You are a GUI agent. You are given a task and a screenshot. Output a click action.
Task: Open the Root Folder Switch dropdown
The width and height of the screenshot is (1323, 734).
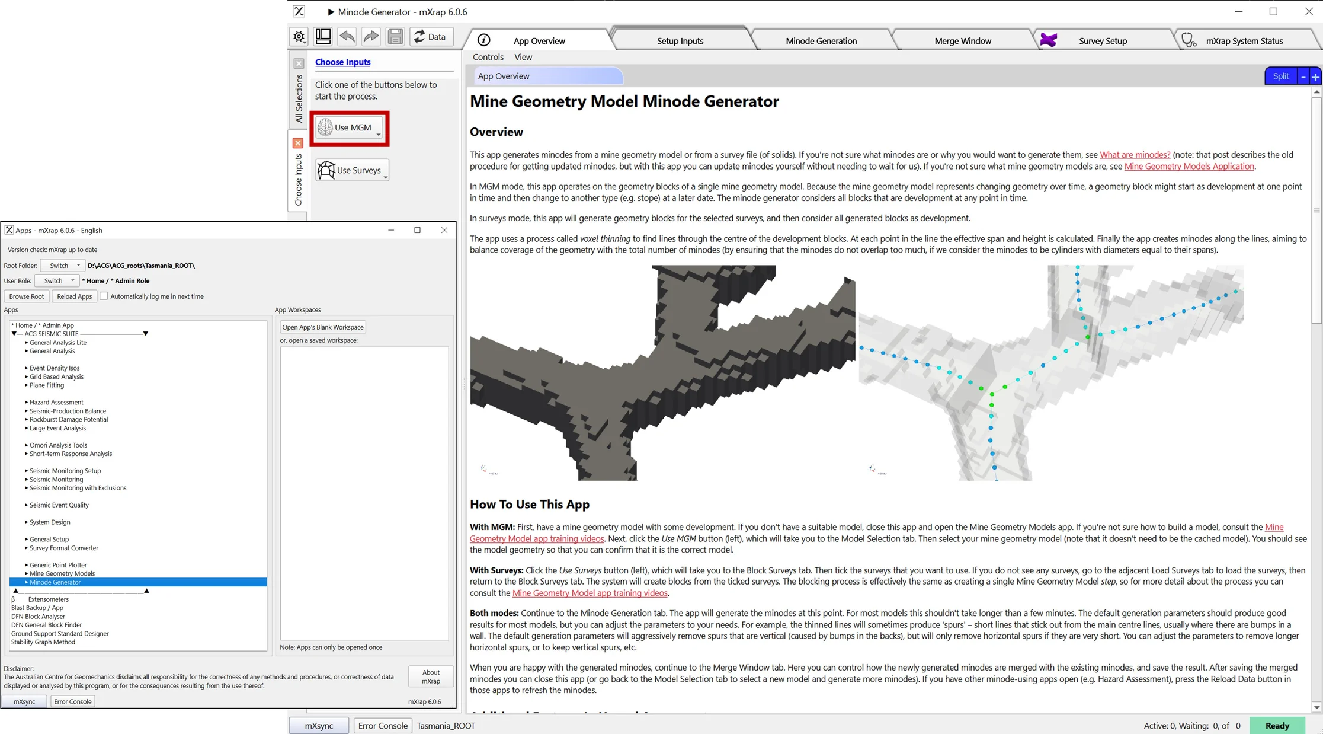coord(63,266)
